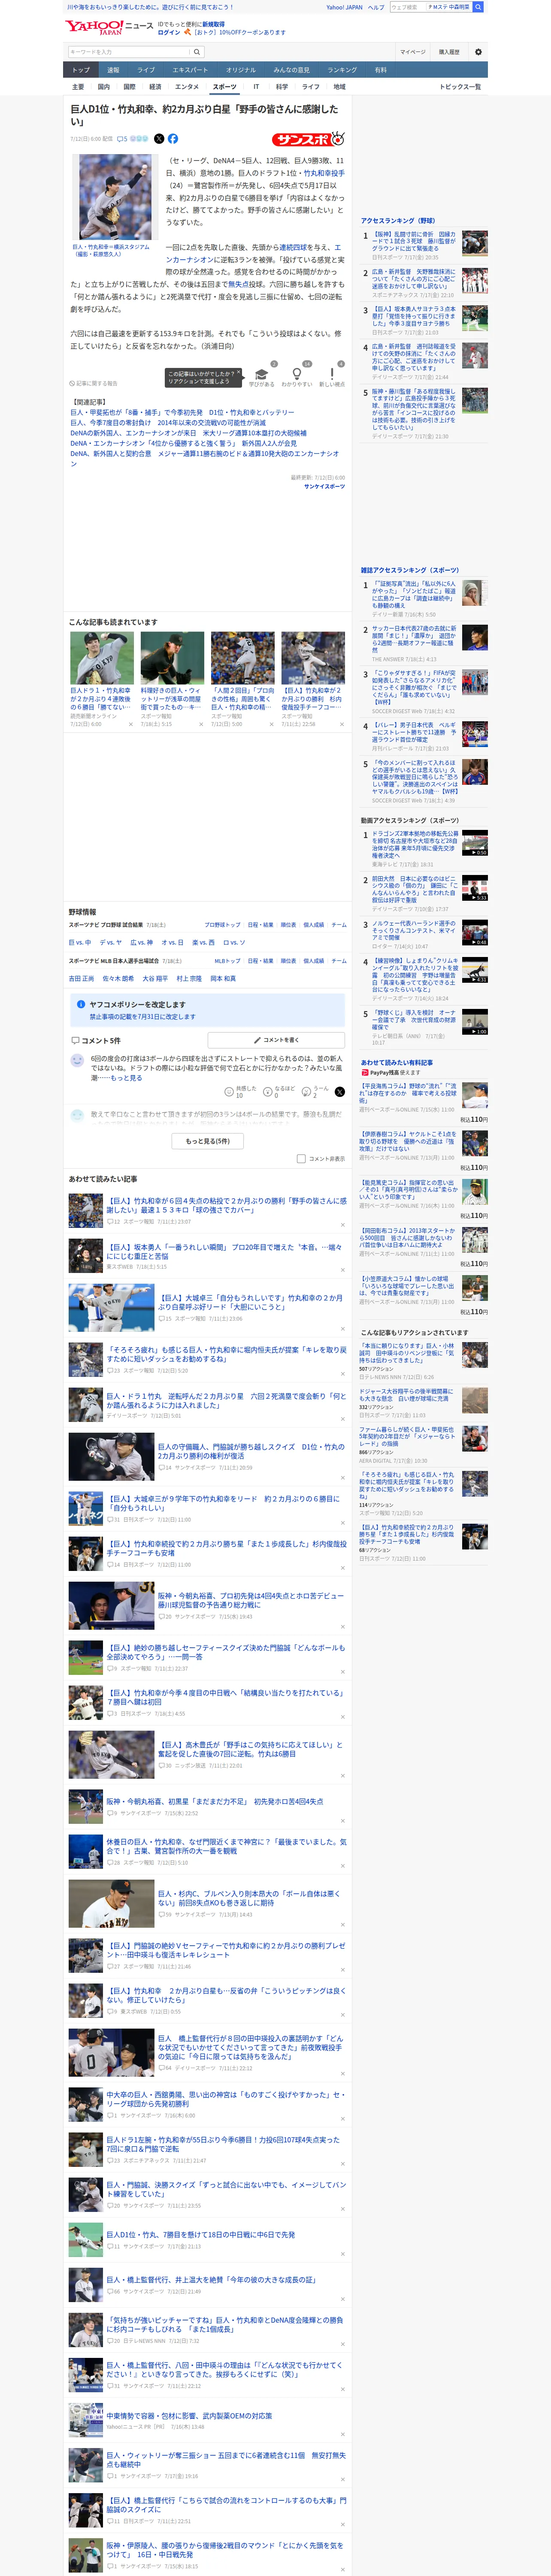Open the エキスパート navigation tab
This screenshot has height=2576, width=551.
pyautogui.click(x=190, y=70)
